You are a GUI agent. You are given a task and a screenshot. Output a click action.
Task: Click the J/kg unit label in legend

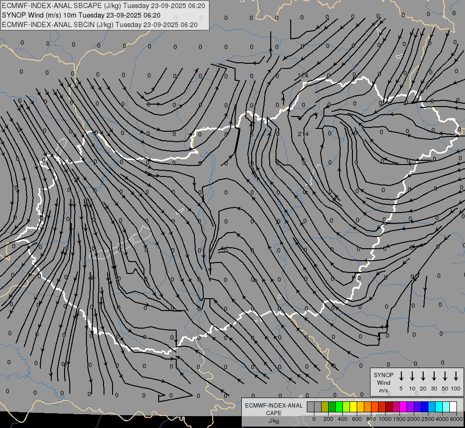pyautogui.click(x=274, y=421)
